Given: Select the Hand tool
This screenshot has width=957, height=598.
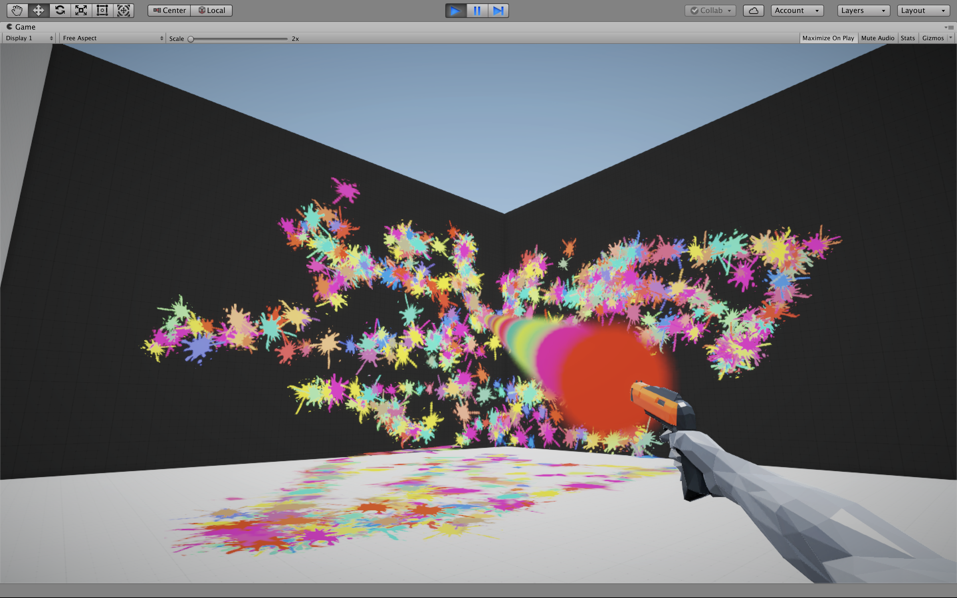Looking at the screenshot, I should click(x=17, y=11).
